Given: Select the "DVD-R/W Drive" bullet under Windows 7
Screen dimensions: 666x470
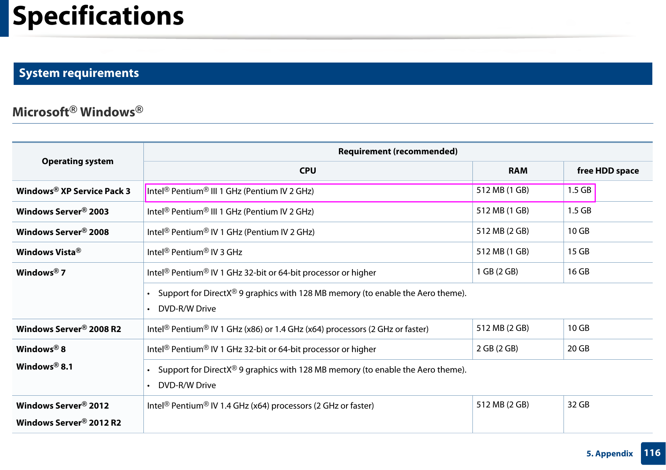Looking at the screenshot, I should pos(187,309).
